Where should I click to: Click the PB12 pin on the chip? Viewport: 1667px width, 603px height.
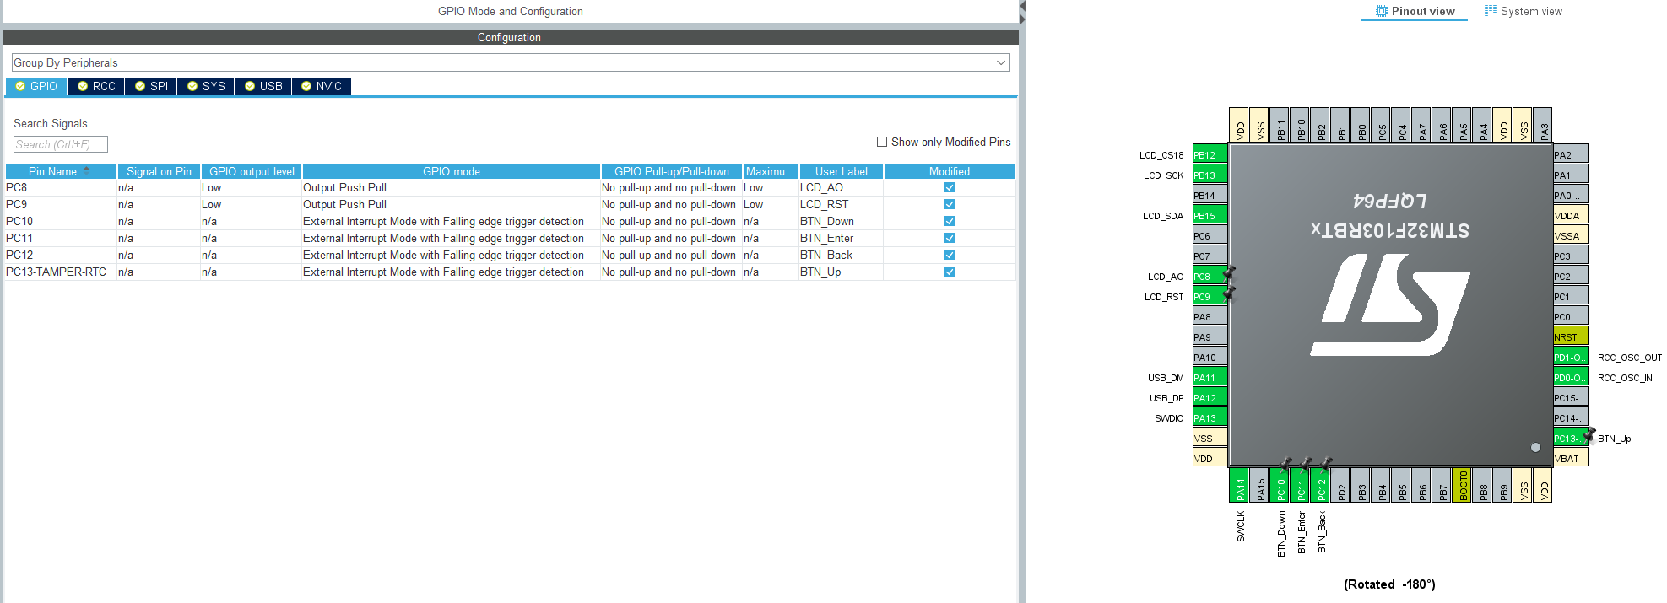pyautogui.click(x=1209, y=154)
